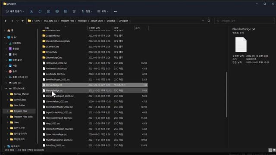Go up one folder level arrow

pos(22,21)
